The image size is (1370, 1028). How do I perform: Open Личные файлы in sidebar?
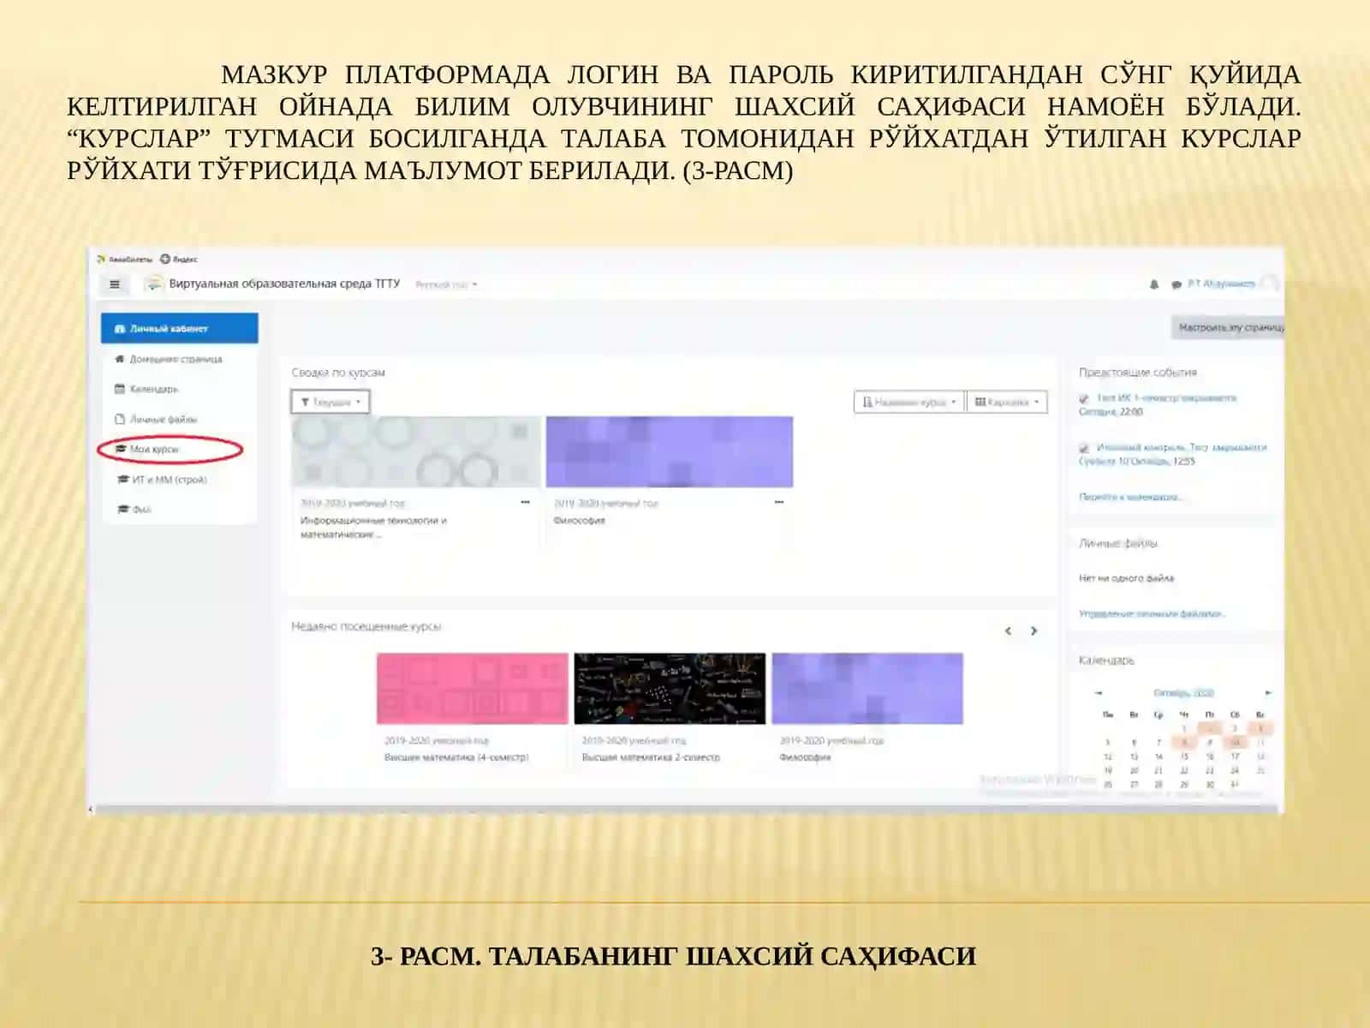click(x=180, y=419)
